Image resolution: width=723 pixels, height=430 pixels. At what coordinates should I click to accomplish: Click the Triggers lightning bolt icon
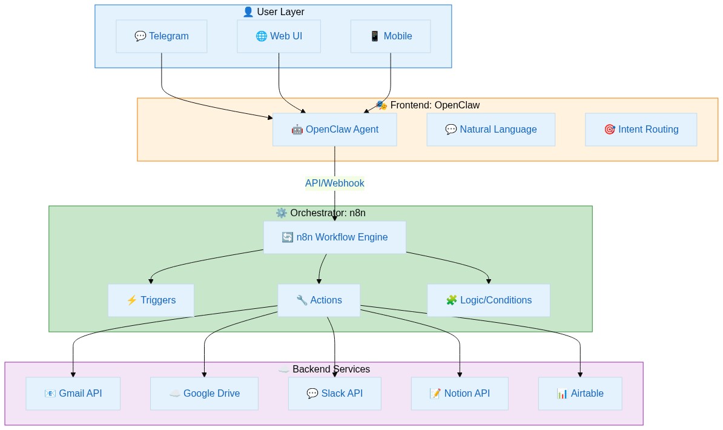[132, 300]
